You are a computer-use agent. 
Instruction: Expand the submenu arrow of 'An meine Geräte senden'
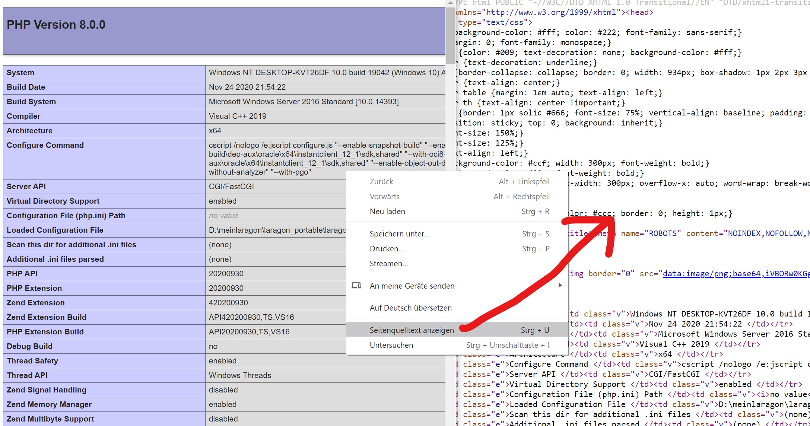pyautogui.click(x=560, y=285)
